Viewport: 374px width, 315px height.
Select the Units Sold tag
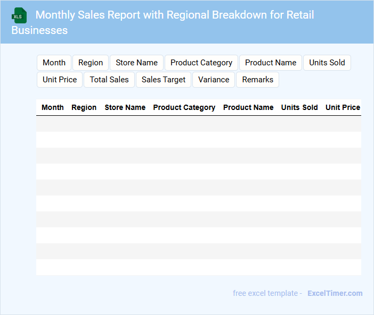point(327,63)
